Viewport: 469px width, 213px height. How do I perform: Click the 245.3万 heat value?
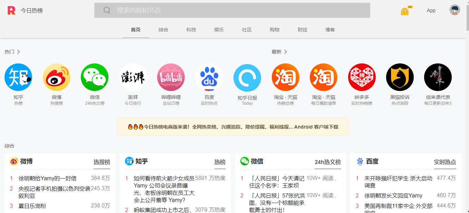tap(100, 189)
